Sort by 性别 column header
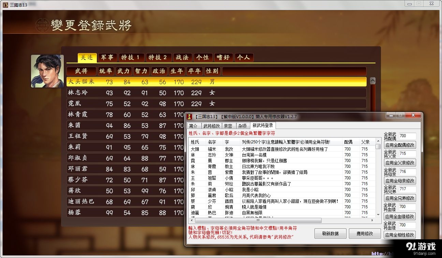Image resolution: width=442 pixels, height=258 pixels. (212, 71)
